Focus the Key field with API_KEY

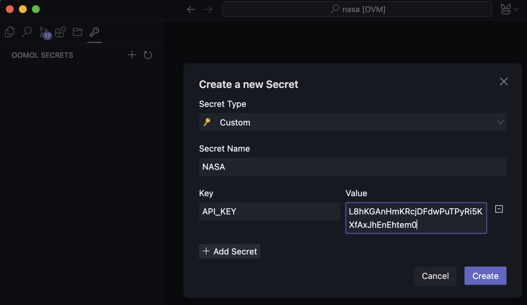tap(269, 211)
